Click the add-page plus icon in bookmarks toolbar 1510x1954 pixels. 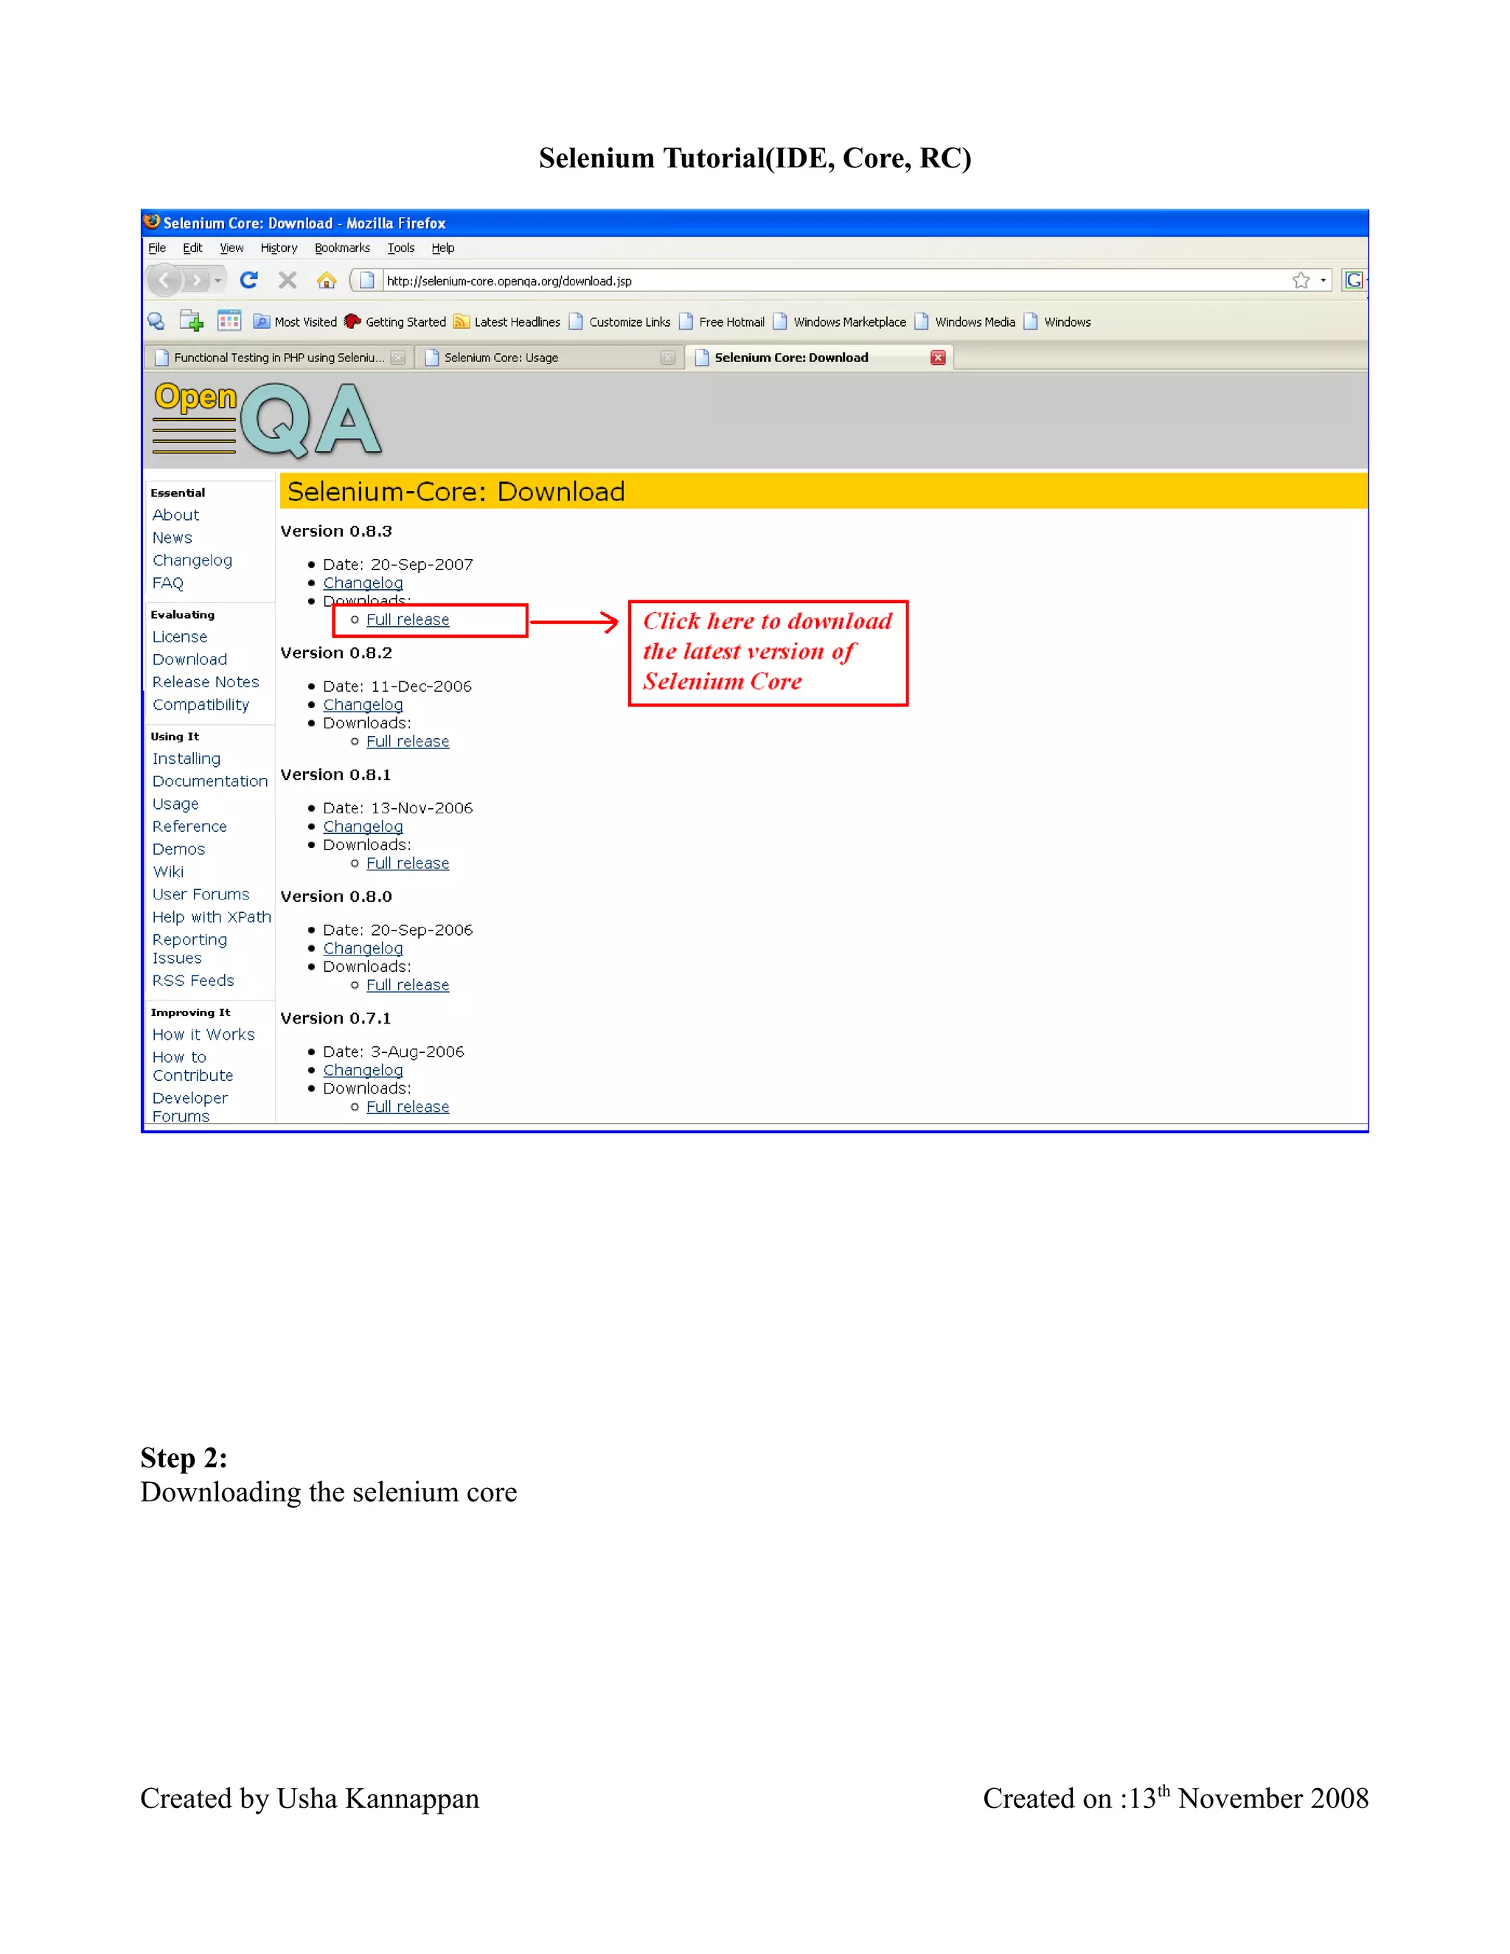tap(192, 321)
